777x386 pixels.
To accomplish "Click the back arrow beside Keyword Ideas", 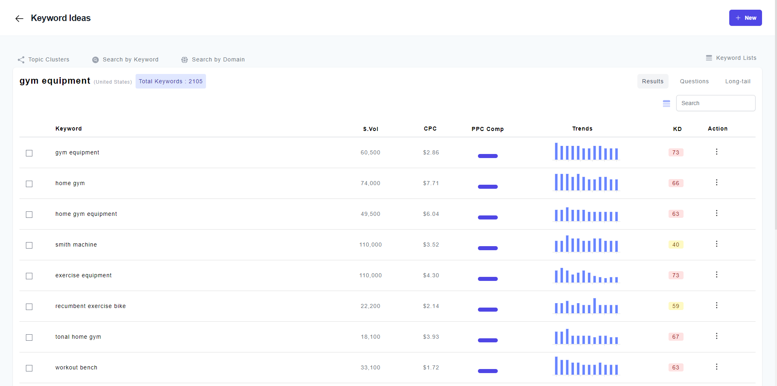I will pyautogui.click(x=19, y=19).
